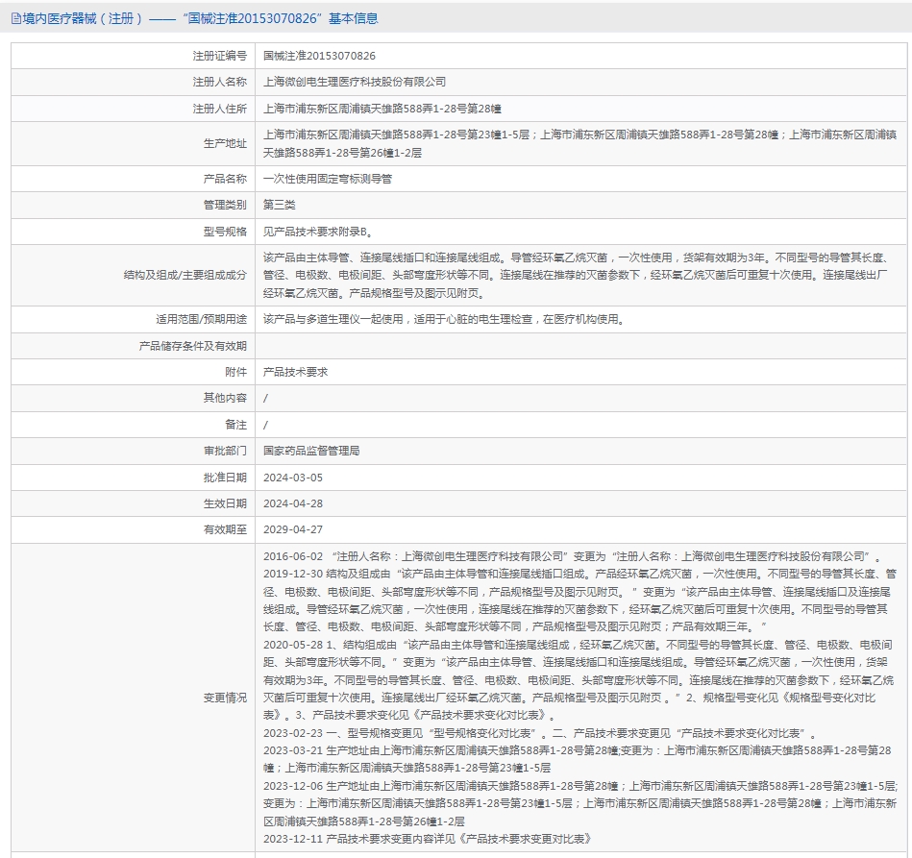Click the 生产地址 label
Image resolution: width=912 pixels, height=858 pixels.
[225, 144]
